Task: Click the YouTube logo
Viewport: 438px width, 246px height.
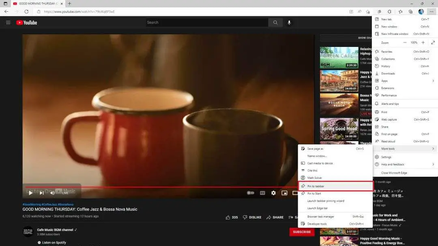Action: click(26, 22)
